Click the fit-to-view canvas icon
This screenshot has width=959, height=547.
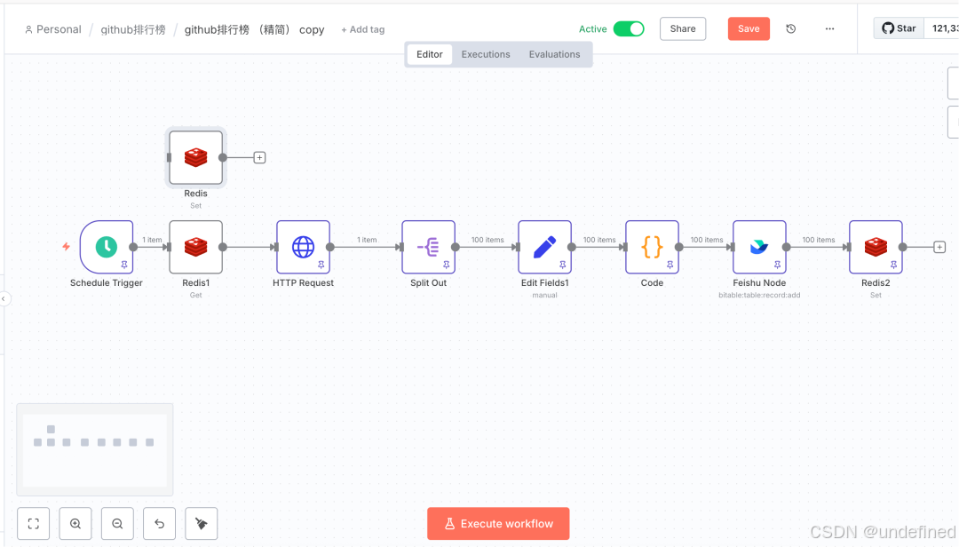34,524
